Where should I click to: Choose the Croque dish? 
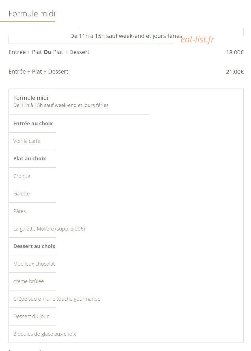tap(22, 176)
